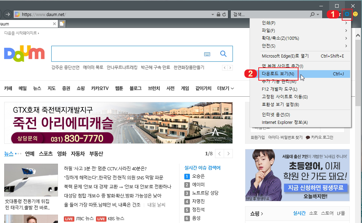The image size is (362, 223).
Task: Open headline 하필 '사고 3분 전' 멈춘 CCTV
Action: (x=105, y=169)
